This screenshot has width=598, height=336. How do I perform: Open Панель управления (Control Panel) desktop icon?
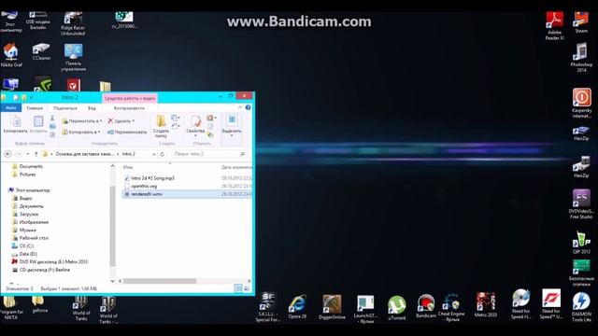(73, 58)
